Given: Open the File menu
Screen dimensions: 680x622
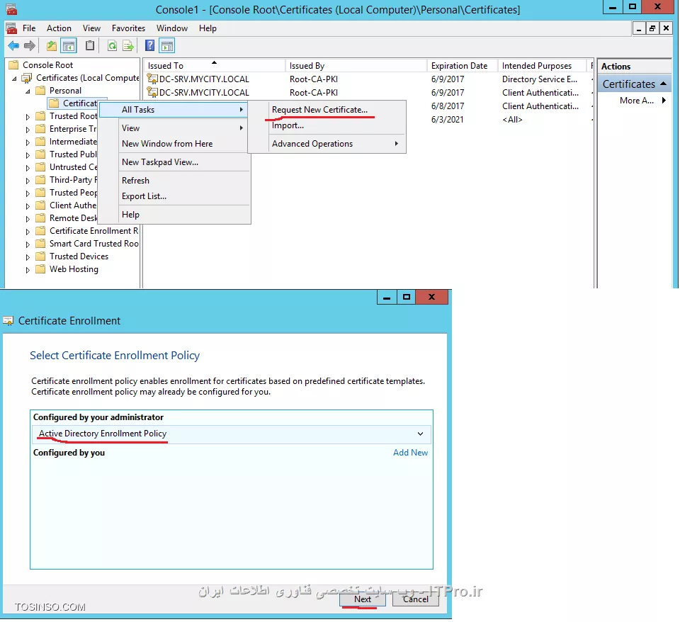Looking at the screenshot, I should (x=29, y=28).
